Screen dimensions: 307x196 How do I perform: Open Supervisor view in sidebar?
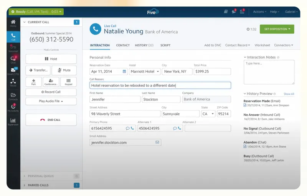click(13, 122)
